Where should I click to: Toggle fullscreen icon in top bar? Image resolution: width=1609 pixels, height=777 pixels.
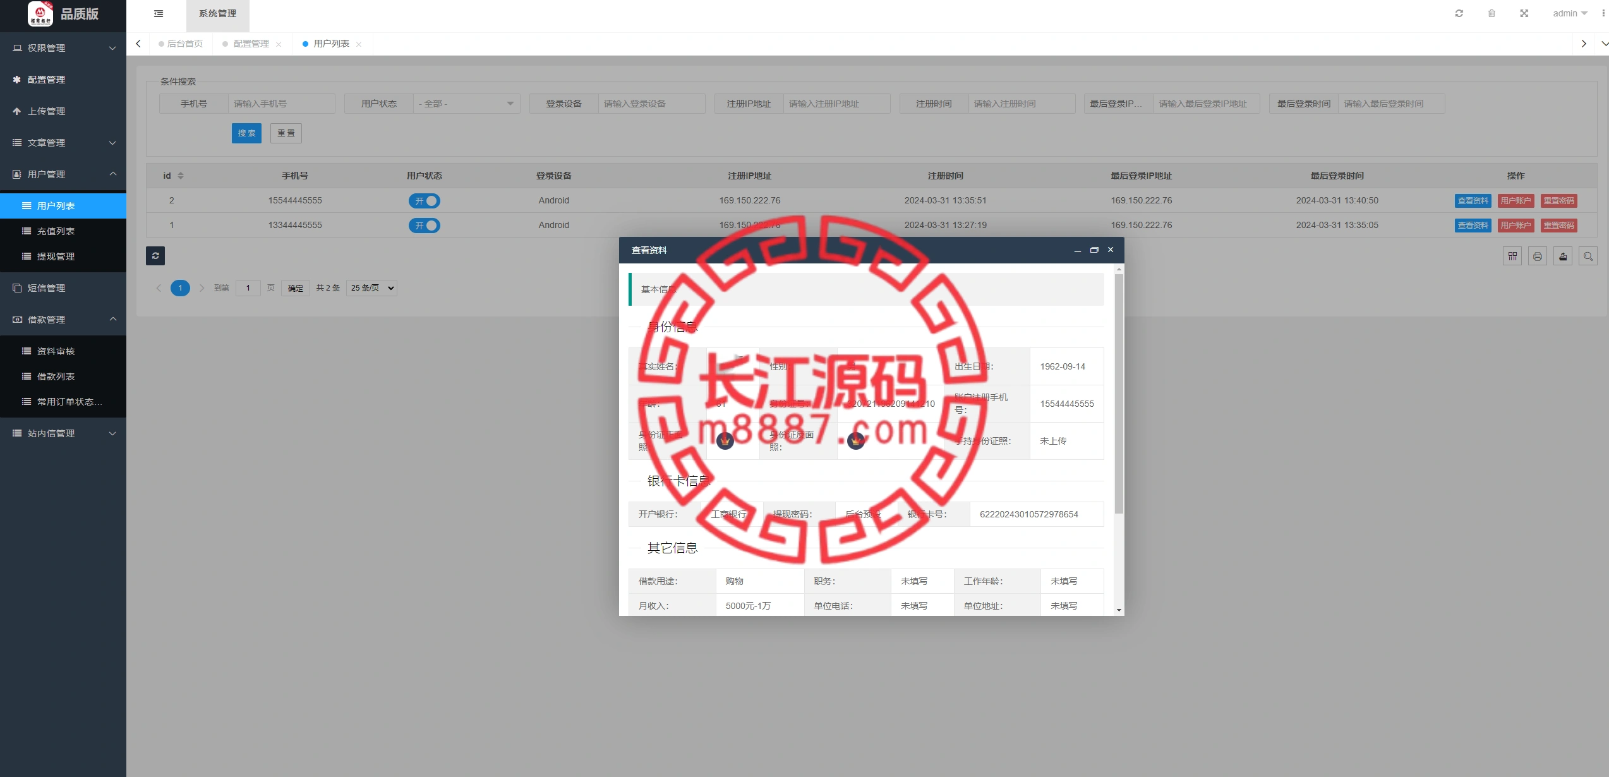pos(1524,13)
